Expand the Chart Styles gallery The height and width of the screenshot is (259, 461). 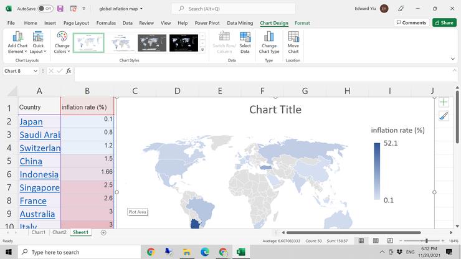(x=202, y=50)
